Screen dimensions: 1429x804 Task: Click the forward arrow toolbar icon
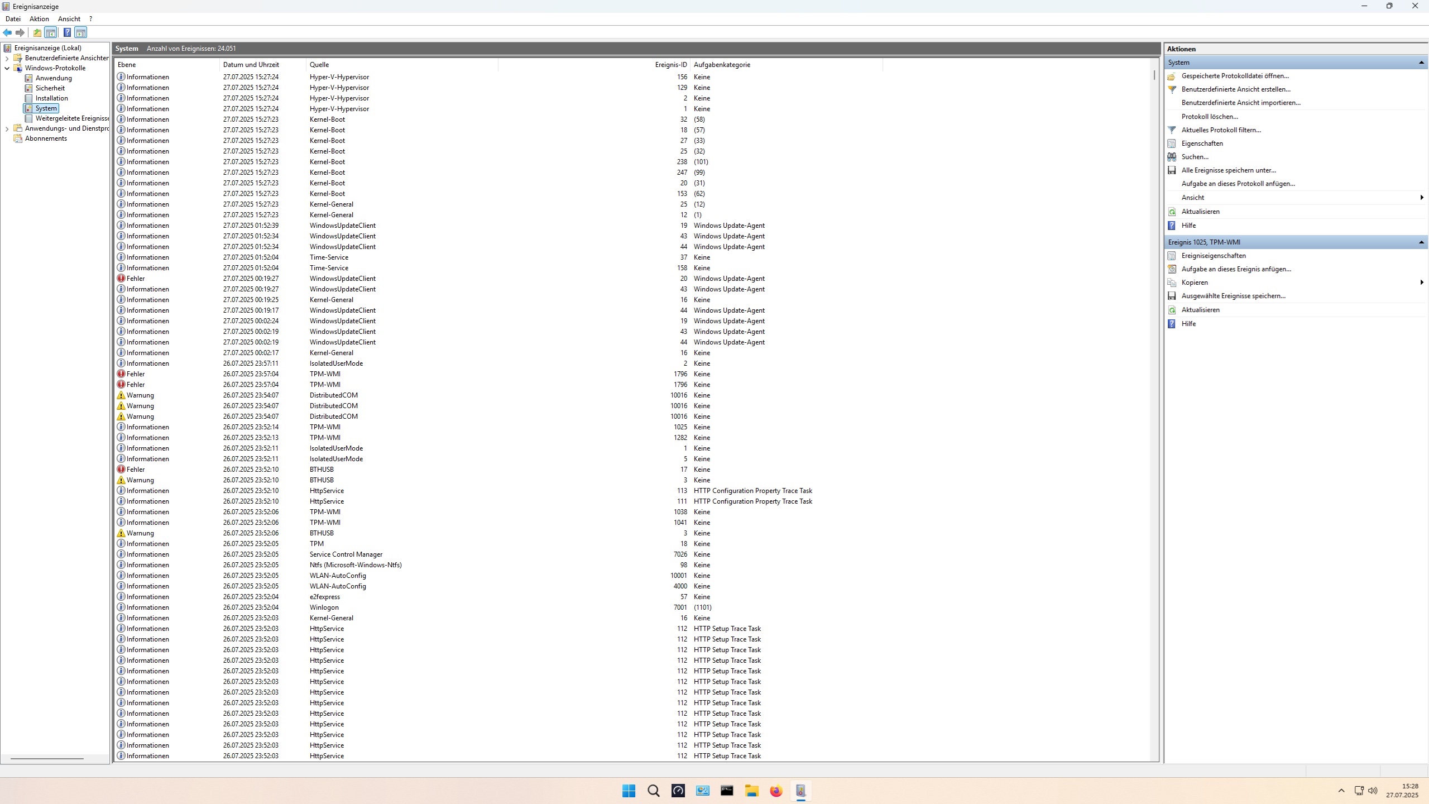pyautogui.click(x=20, y=32)
